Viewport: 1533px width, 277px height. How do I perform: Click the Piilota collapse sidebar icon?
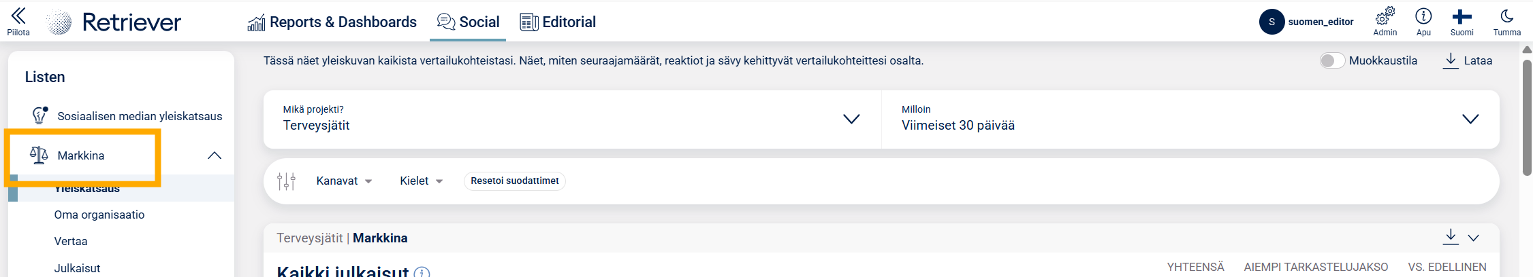coord(18,16)
